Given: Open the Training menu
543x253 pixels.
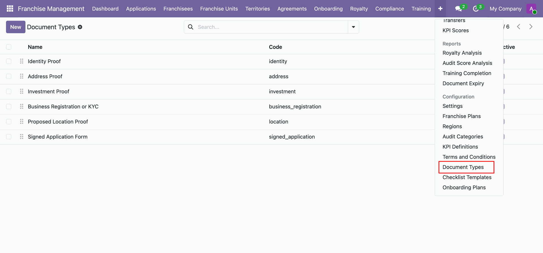Looking at the screenshot, I should pos(421,9).
